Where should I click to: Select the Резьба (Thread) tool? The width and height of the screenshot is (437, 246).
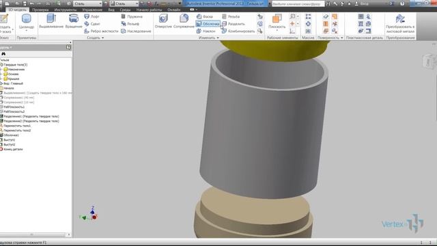click(x=231, y=16)
